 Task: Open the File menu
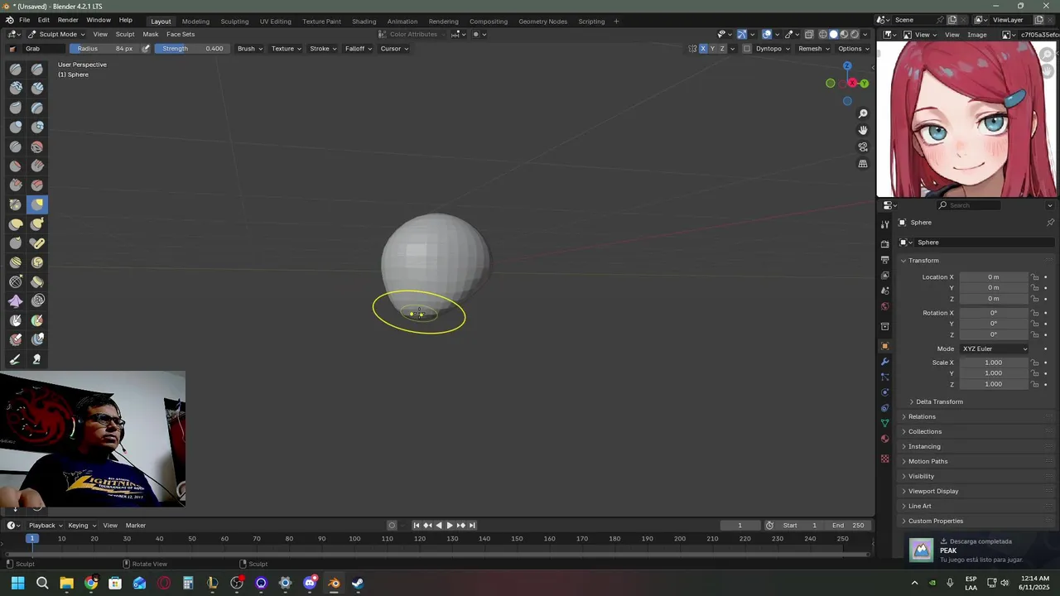(25, 20)
